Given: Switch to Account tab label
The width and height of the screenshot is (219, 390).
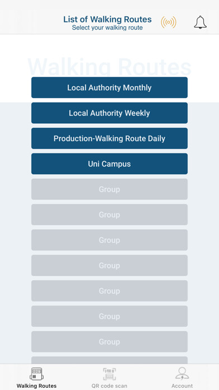Looking at the screenshot, I should point(182,386).
